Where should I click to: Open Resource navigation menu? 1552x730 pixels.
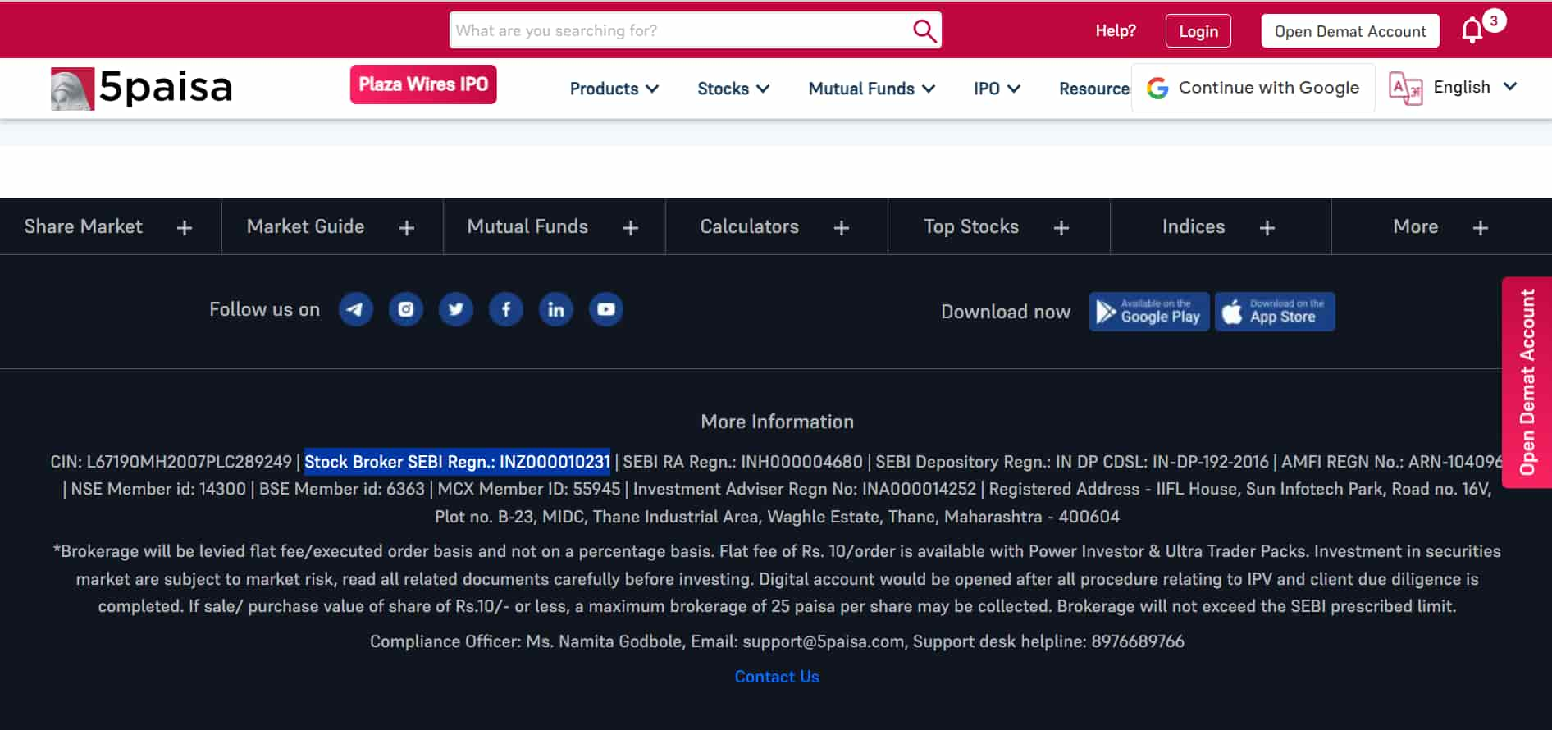[x=1094, y=89]
